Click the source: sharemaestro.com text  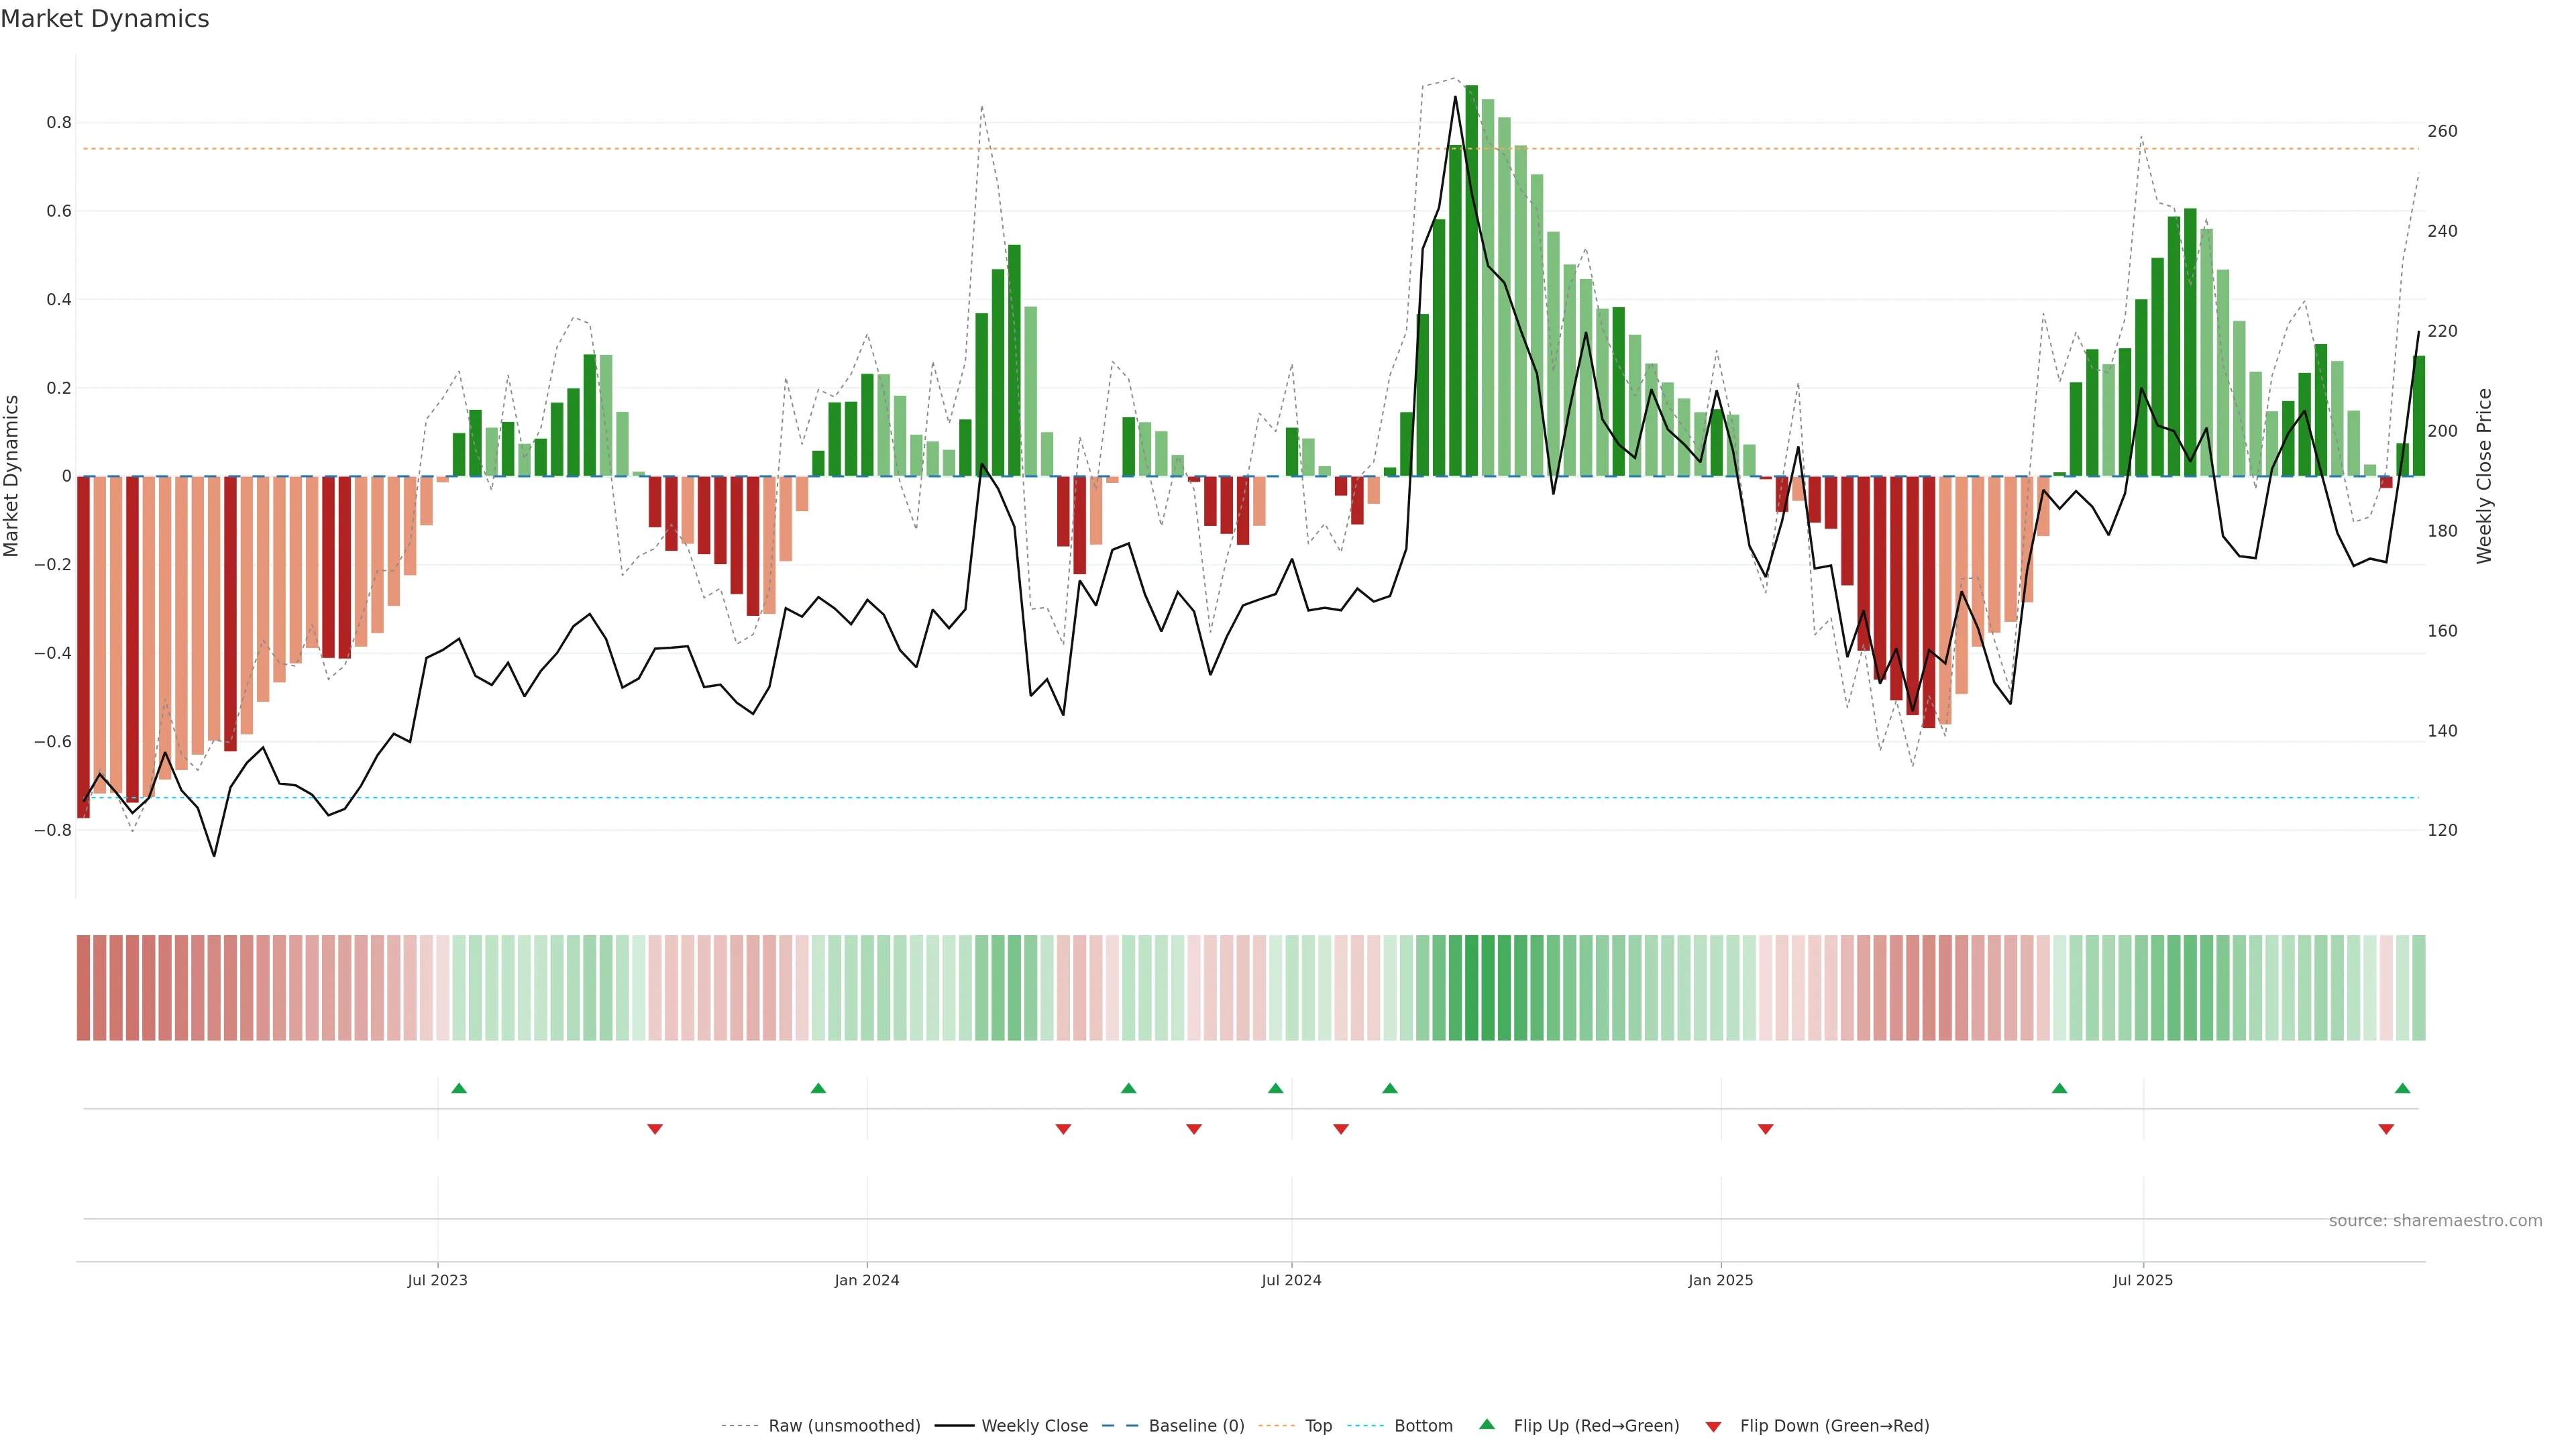coord(2435,1221)
